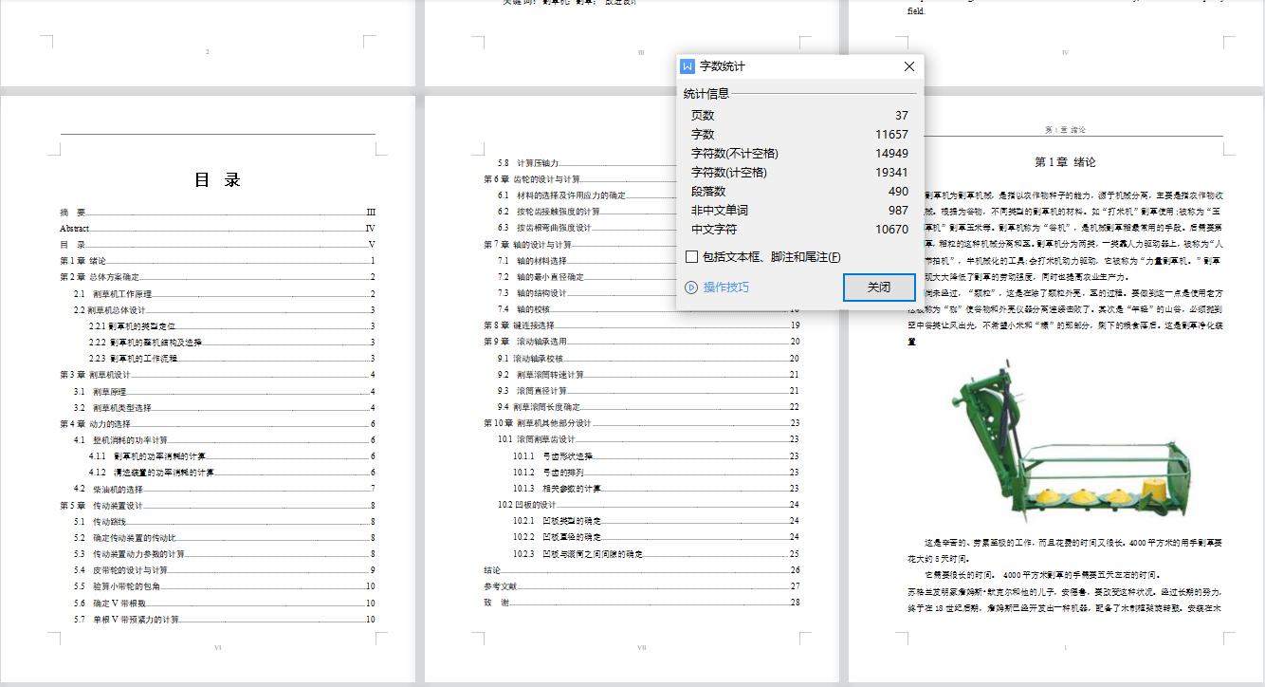Click contents entry 2.2 割草机总体设计

tap(225, 309)
